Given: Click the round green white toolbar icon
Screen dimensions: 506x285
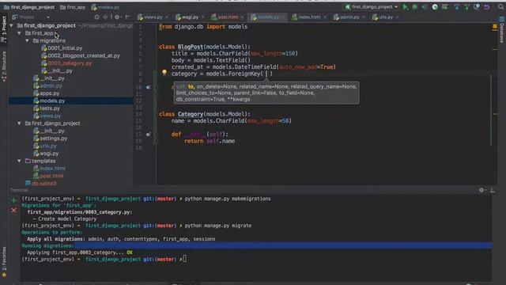Looking at the screenshot, I should [x=435, y=7].
